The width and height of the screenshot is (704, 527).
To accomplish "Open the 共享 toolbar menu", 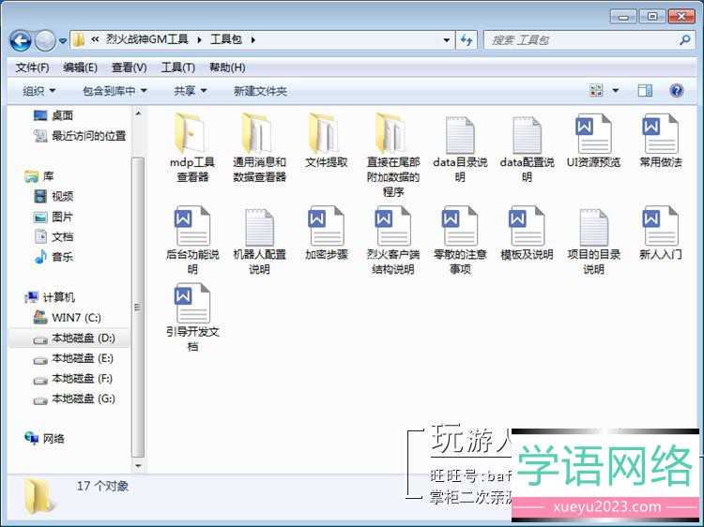I will click(x=191, y=91).
